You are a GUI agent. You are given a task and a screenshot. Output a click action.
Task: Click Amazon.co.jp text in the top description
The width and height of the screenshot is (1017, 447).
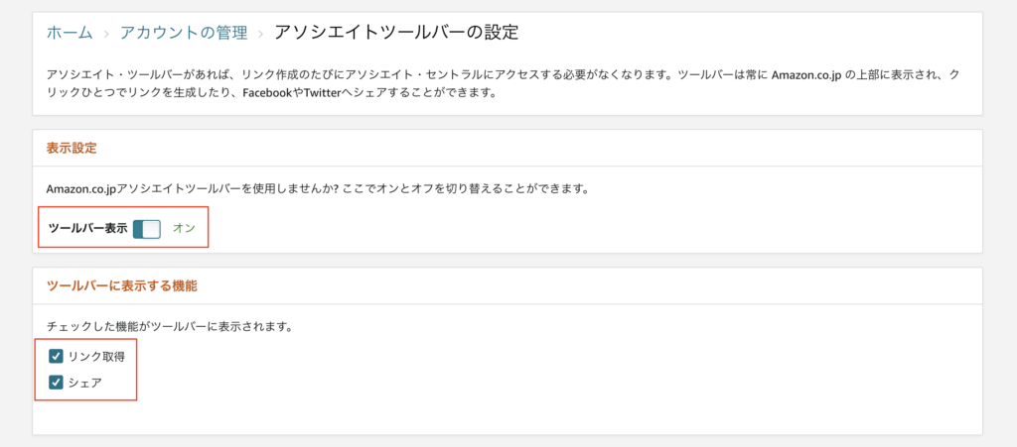click(x=806, y=74)
